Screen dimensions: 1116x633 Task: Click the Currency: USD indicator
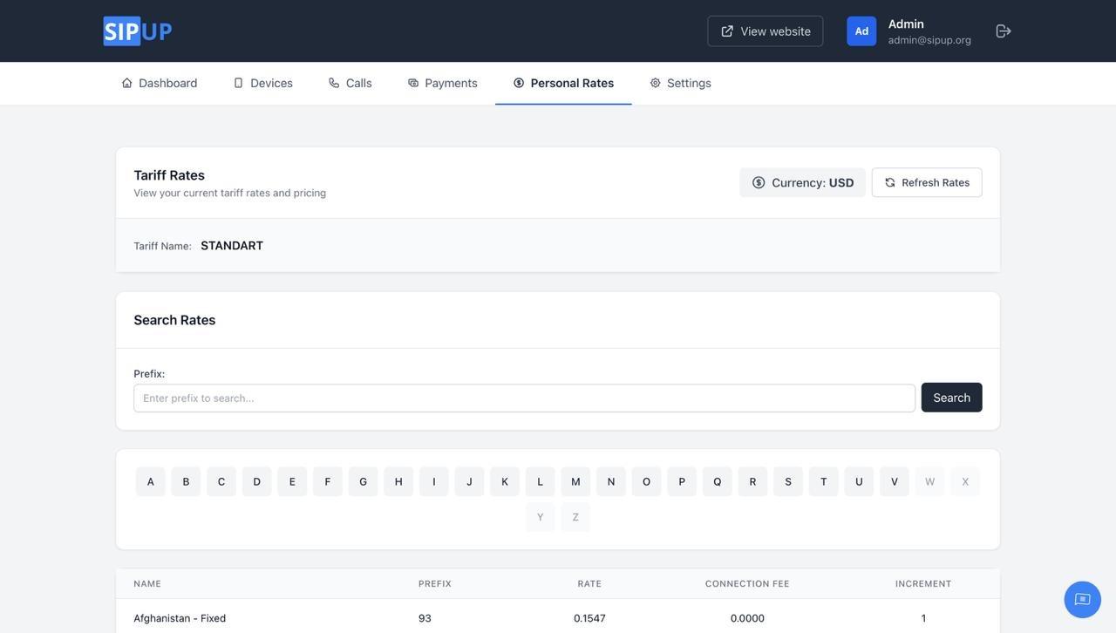pyautogui.click(x=803, y=182)
